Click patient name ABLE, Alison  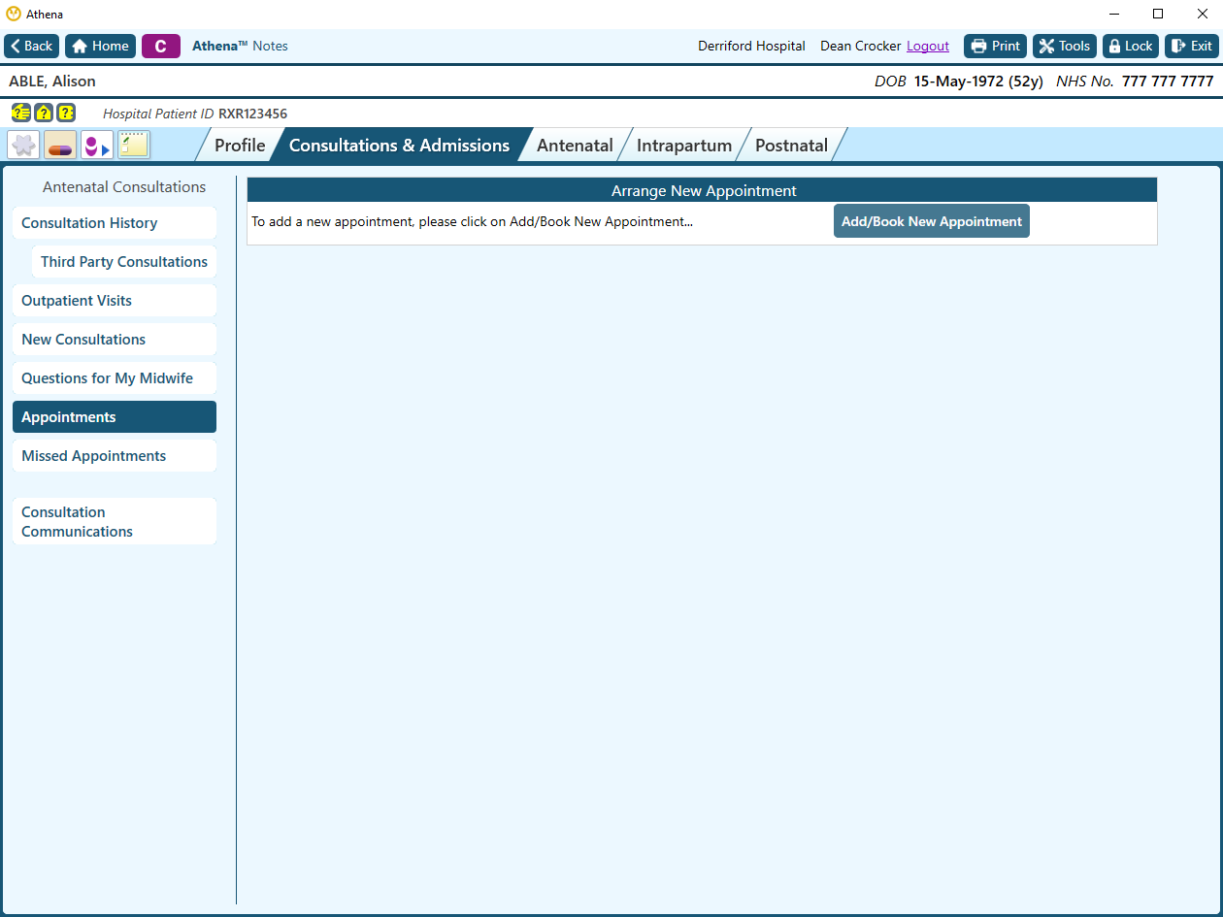point(52,82)
